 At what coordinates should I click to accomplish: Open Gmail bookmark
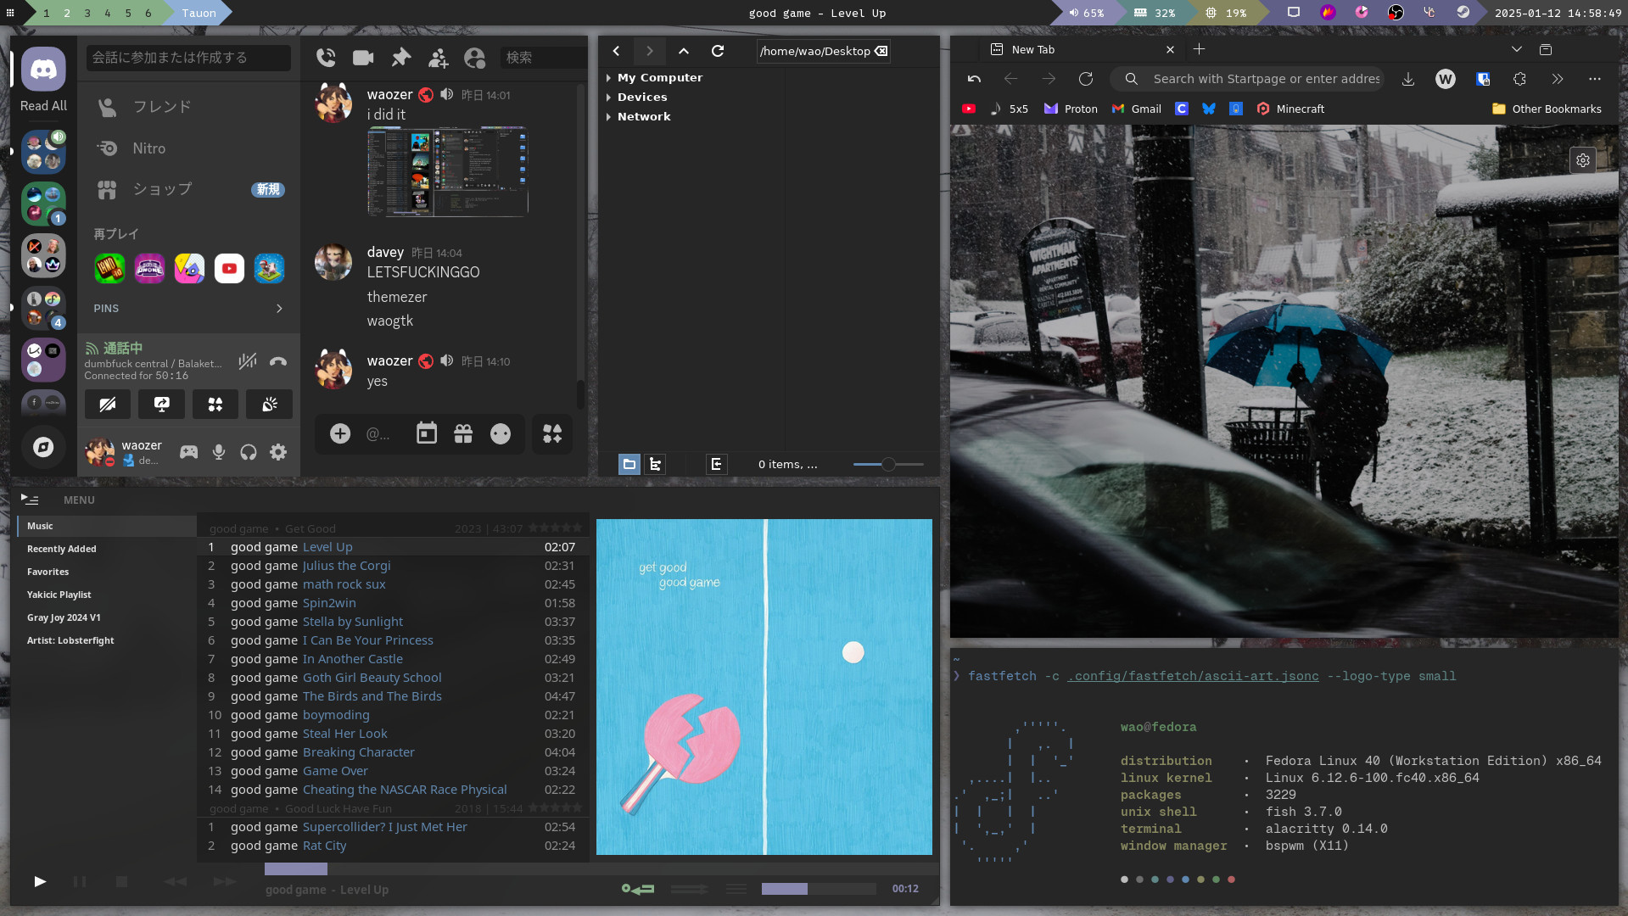pos(1137,109)
